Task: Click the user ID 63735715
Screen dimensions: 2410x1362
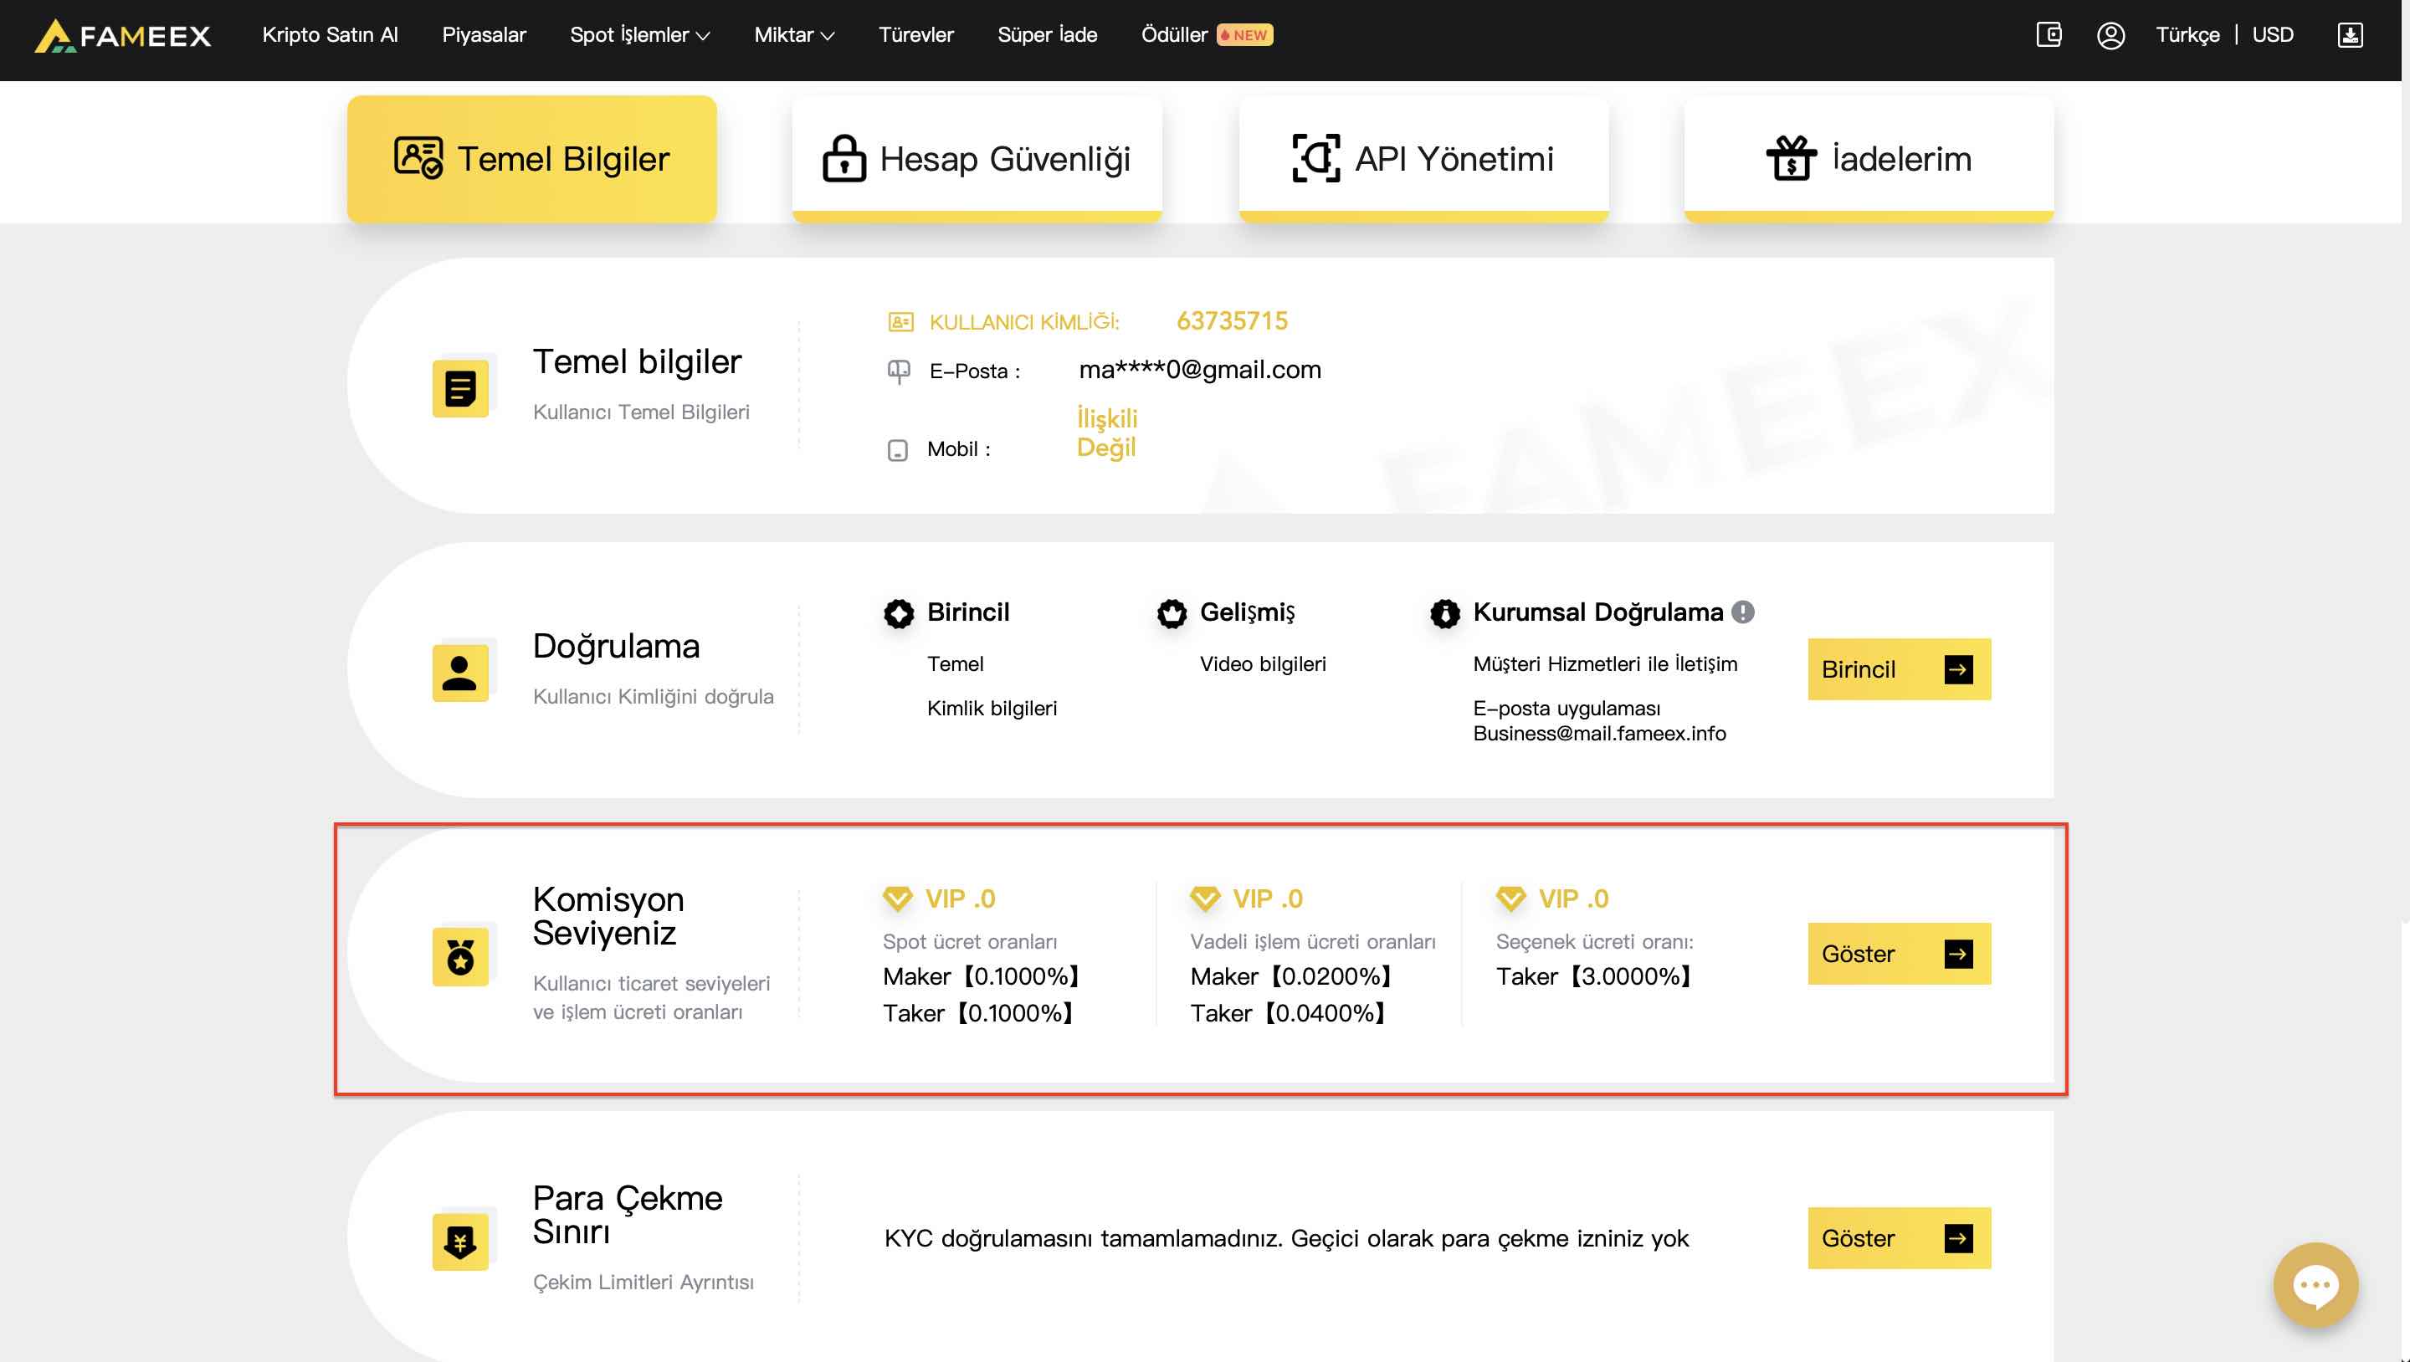Action: [x=1231, y=321]
